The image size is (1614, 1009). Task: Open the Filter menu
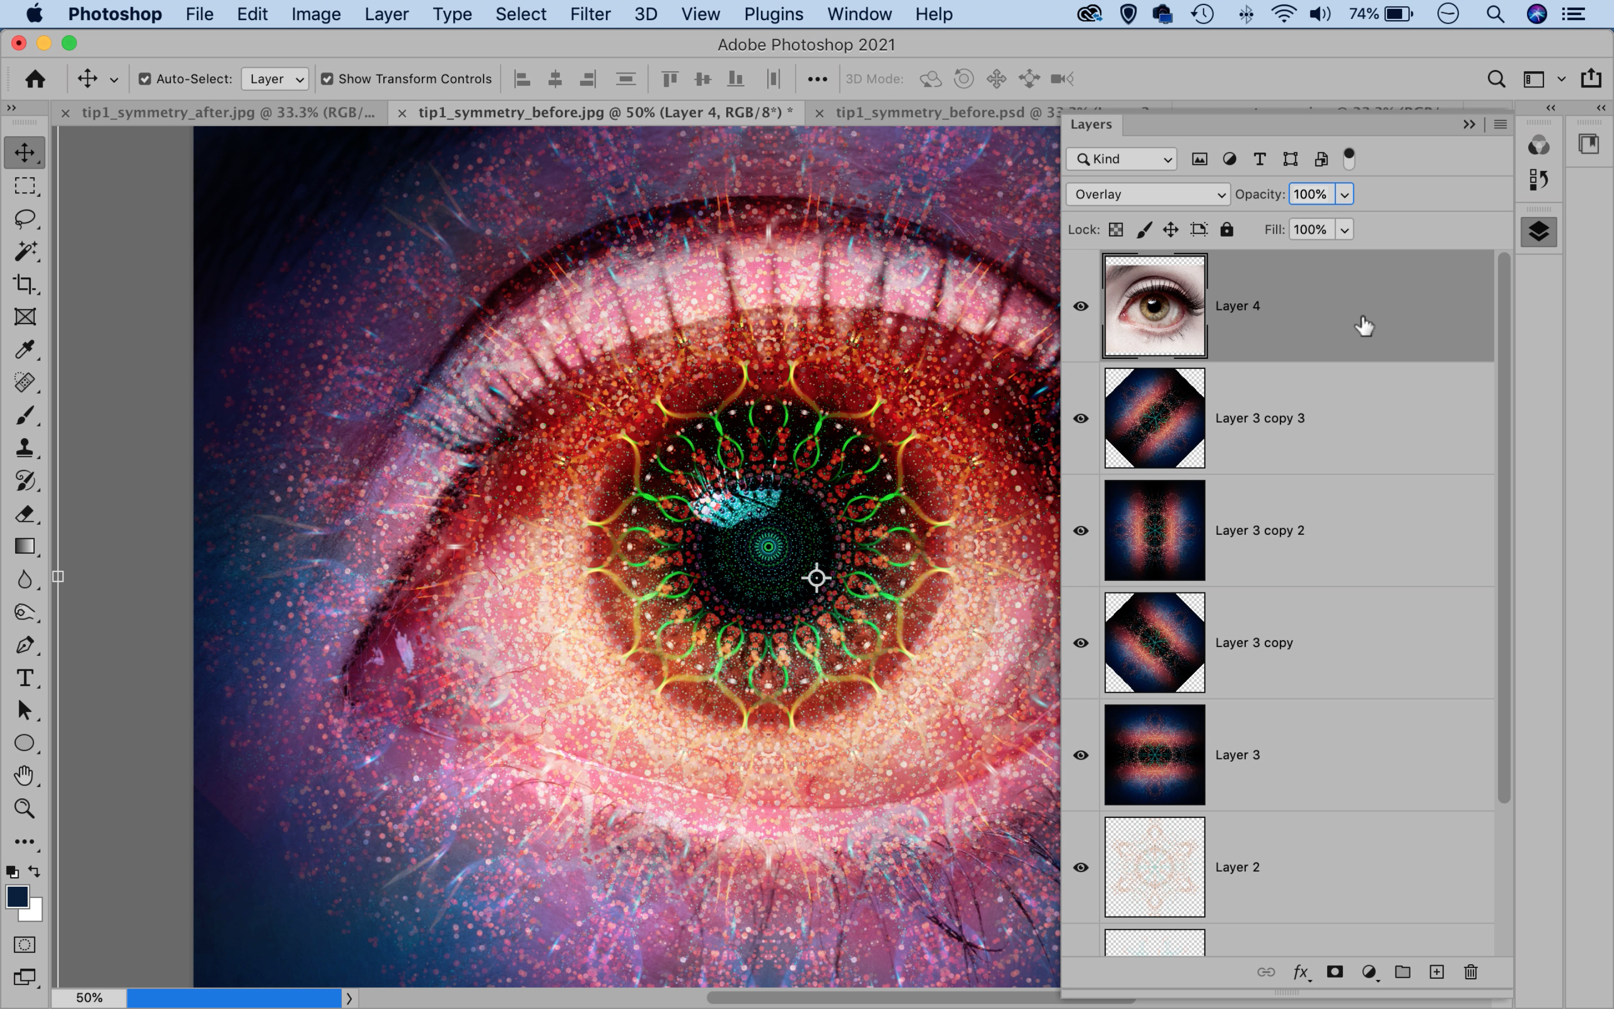590,14
